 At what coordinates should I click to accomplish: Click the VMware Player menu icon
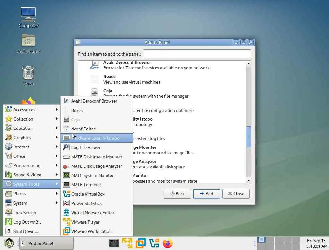(66, 222)
